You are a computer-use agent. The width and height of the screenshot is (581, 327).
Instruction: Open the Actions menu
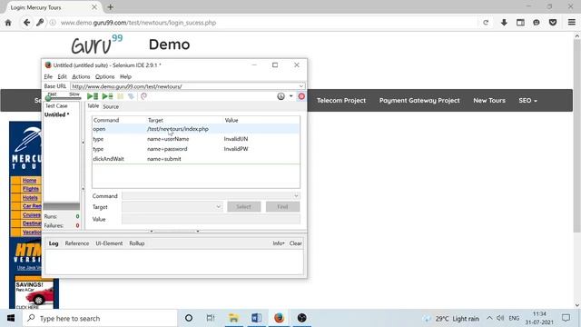point(81,76)
